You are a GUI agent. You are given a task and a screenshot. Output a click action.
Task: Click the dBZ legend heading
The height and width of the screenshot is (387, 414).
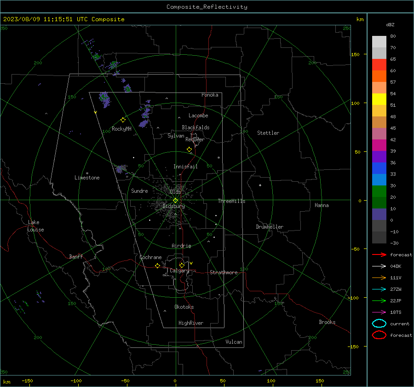390,24
